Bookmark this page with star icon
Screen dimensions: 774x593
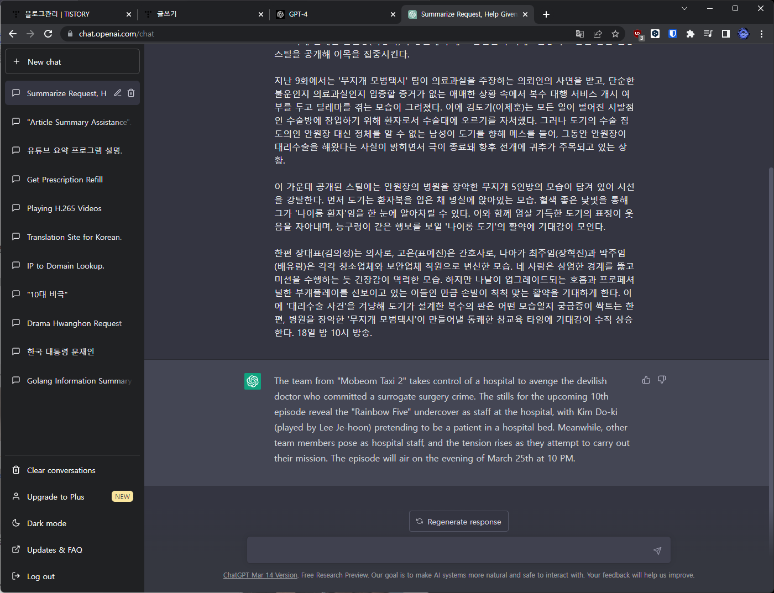(x=615, y=34)
